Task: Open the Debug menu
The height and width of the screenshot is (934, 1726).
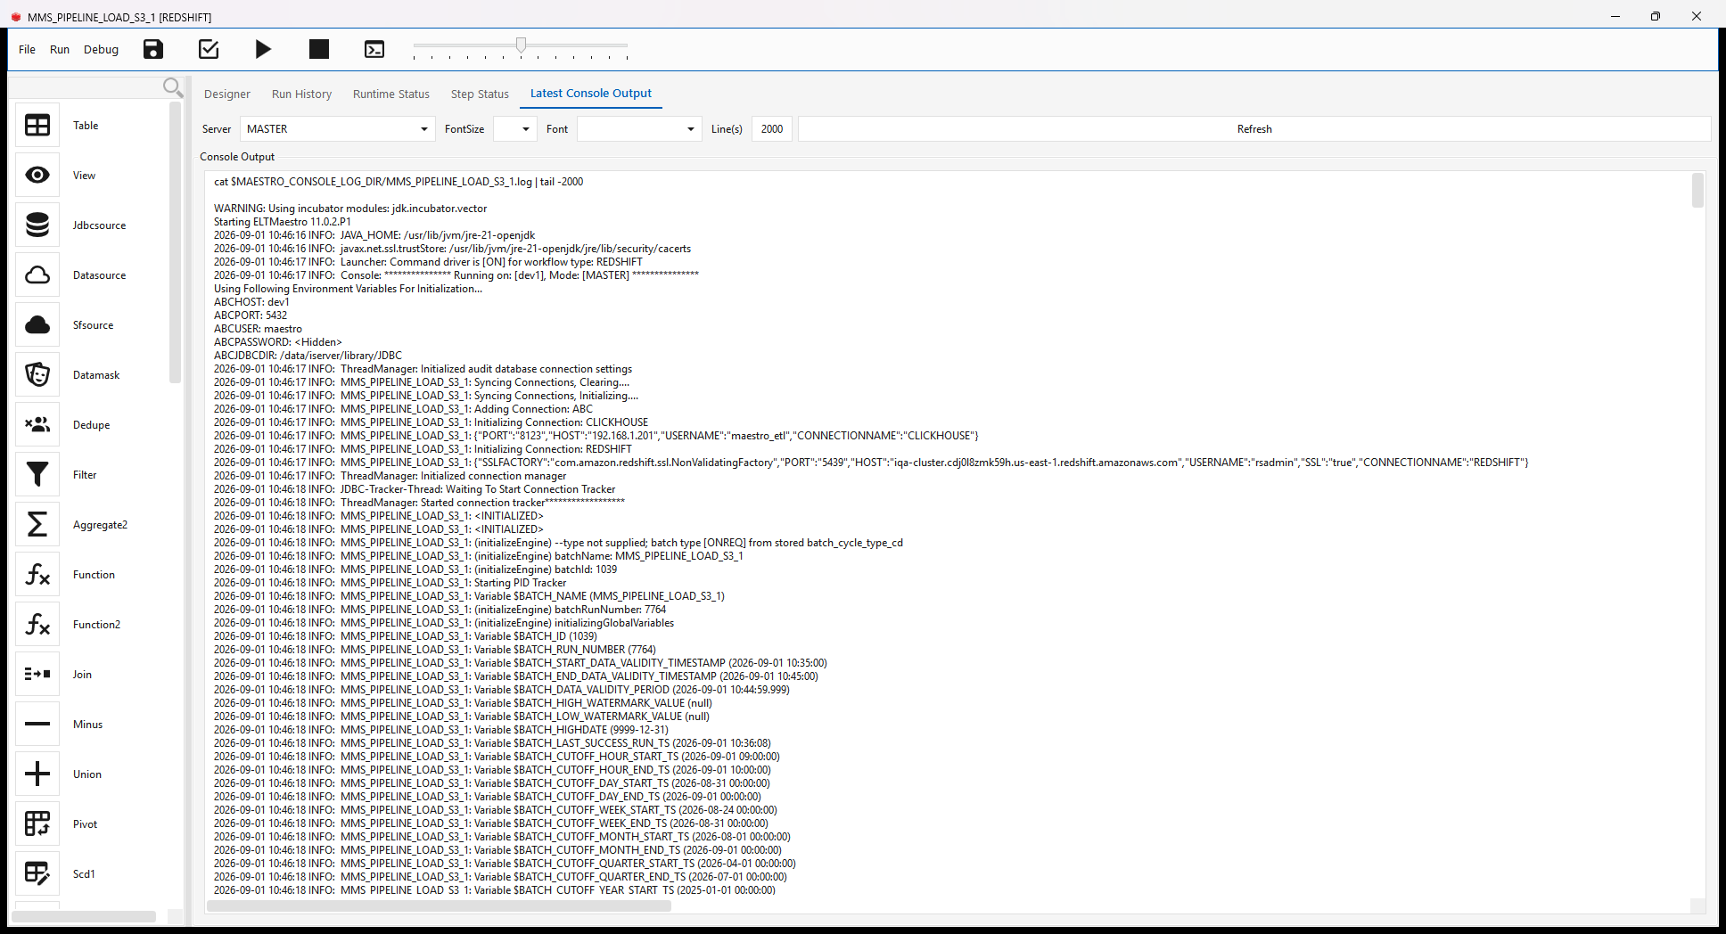Action: 101,50
